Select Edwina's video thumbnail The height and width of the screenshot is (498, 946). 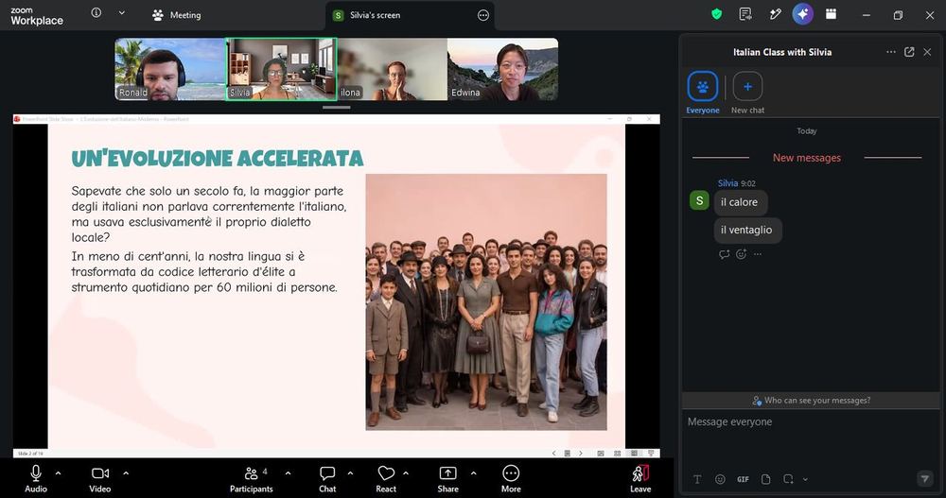tap(503, 69)
